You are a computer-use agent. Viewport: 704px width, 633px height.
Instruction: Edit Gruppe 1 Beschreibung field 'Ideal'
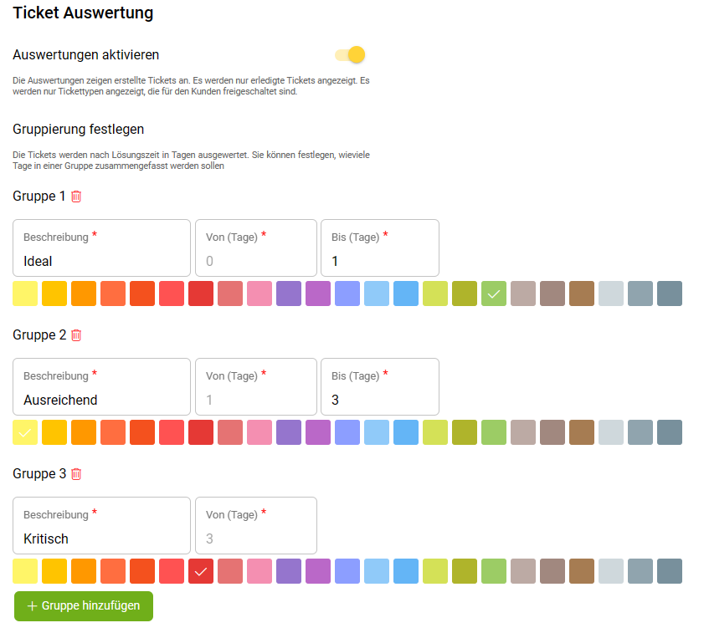[101, 261]
